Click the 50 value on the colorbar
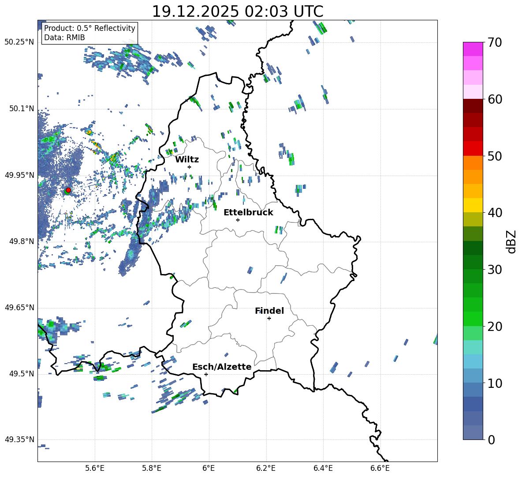 [495, 156]
